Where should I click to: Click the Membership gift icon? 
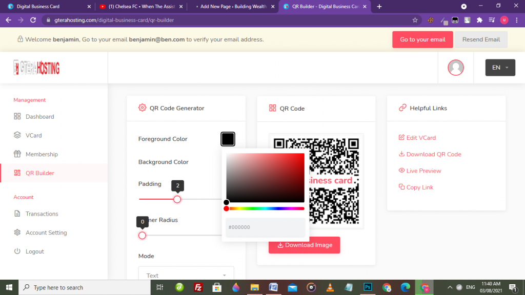point(17,154)
